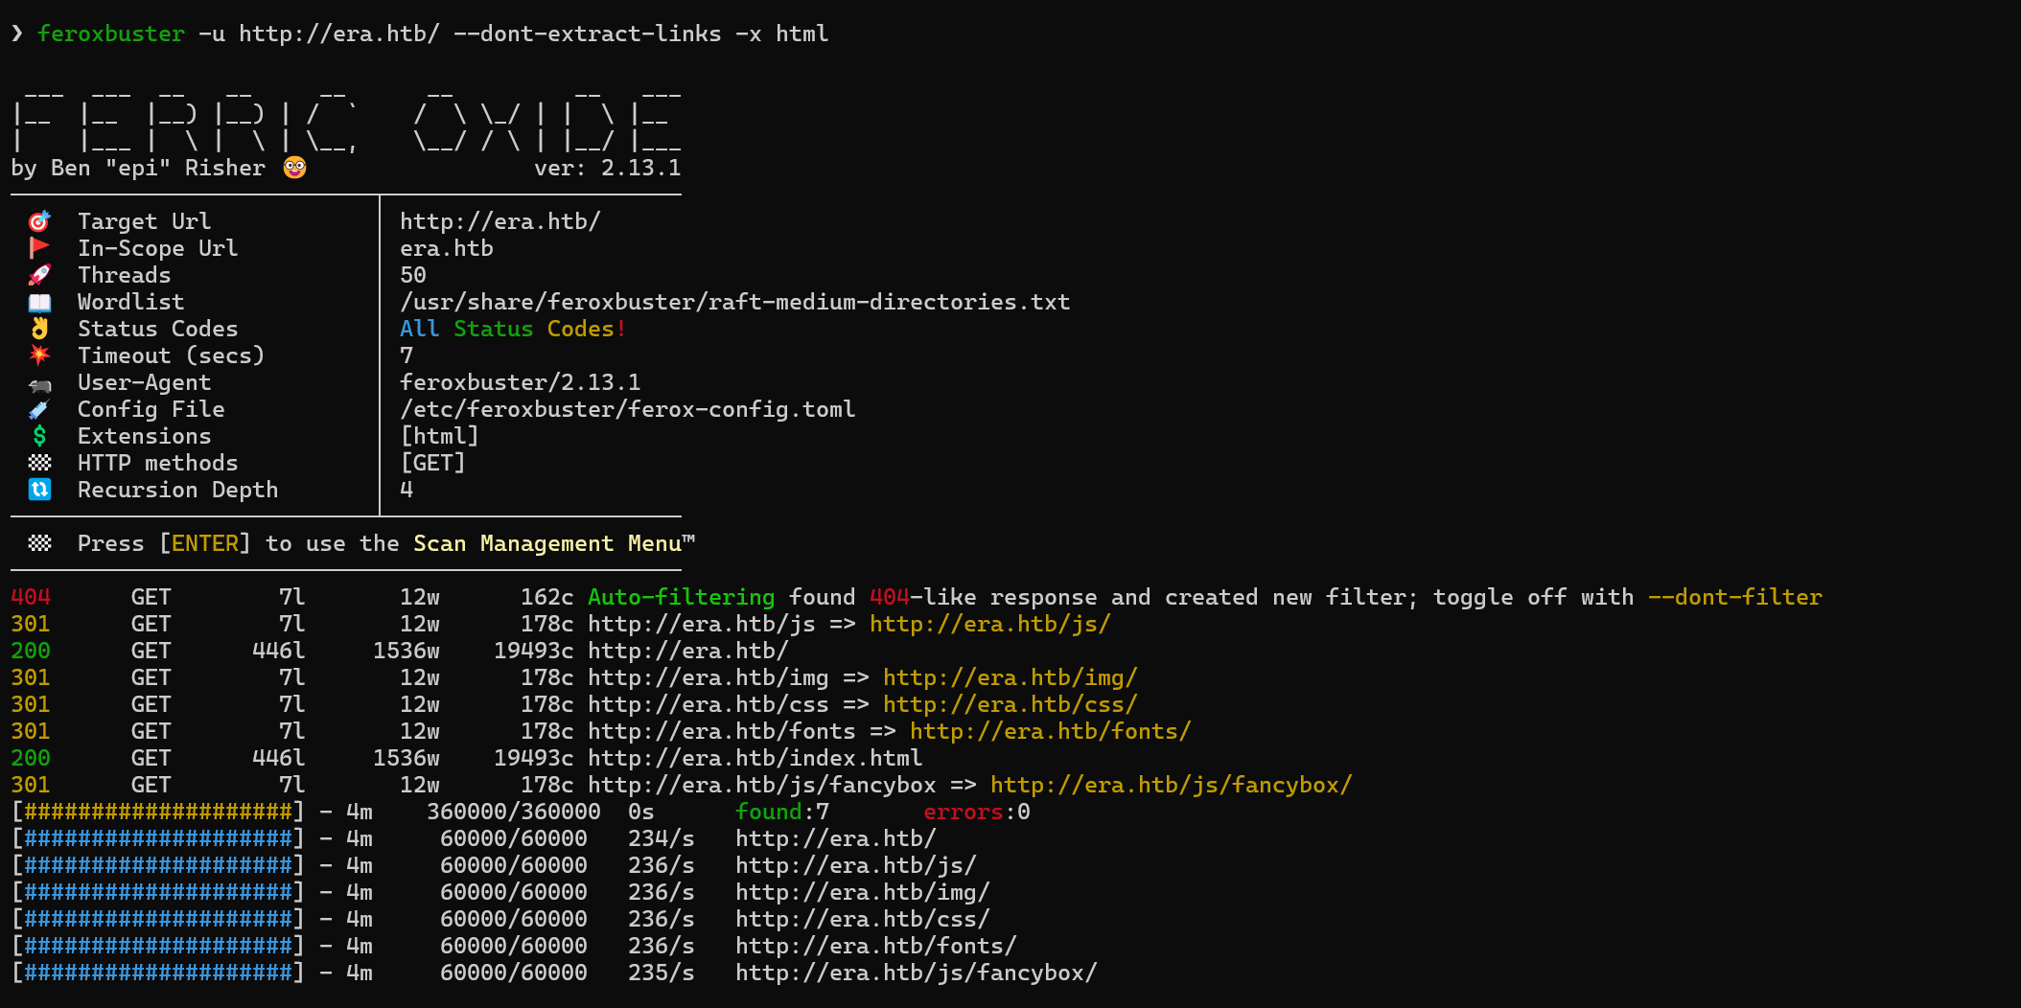Click the blue recursion depth arrows icon
The image size is (2021, 1008).
pos(39,490)
